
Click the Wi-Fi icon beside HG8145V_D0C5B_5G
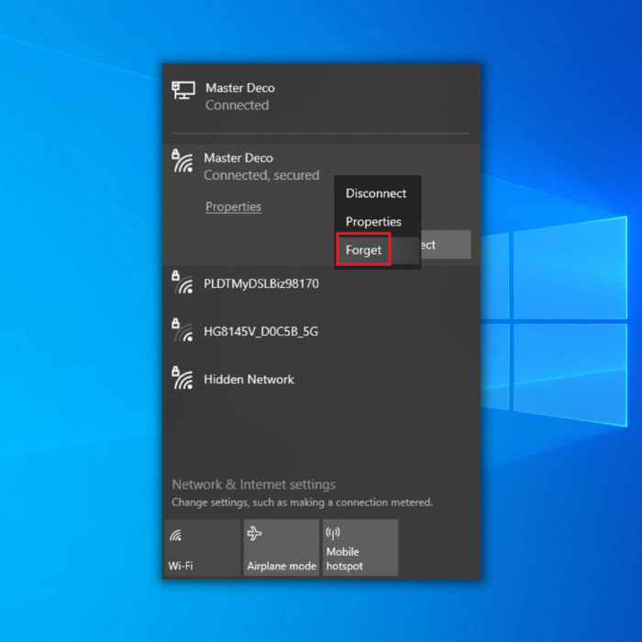point(183,330)
